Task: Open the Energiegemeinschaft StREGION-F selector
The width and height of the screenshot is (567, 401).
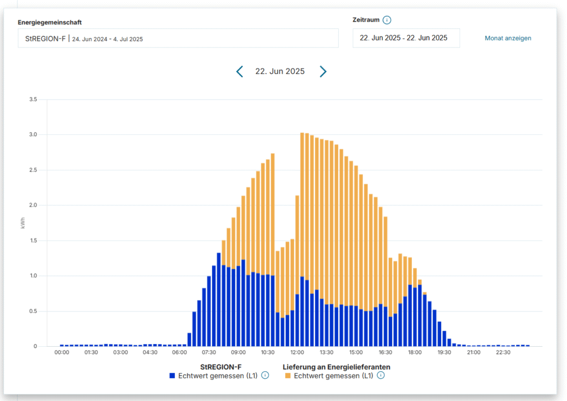Action: (x=178, y=39)
